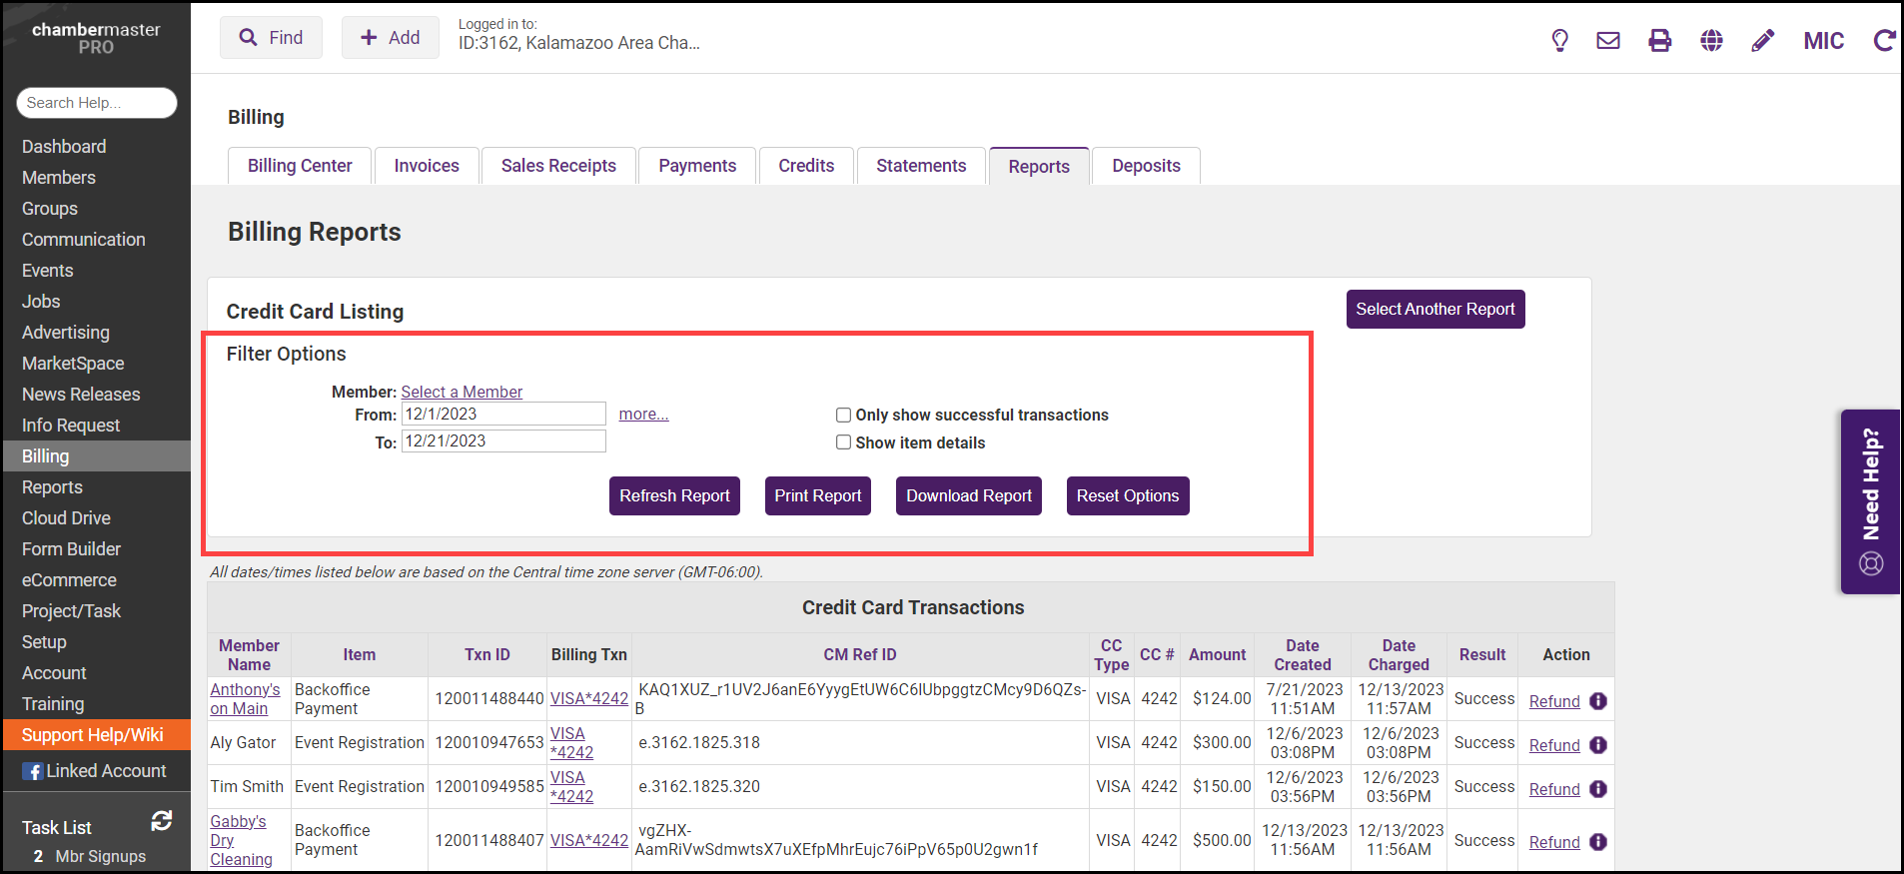
Task: Open the globe icon in header
Action: 1711,41
